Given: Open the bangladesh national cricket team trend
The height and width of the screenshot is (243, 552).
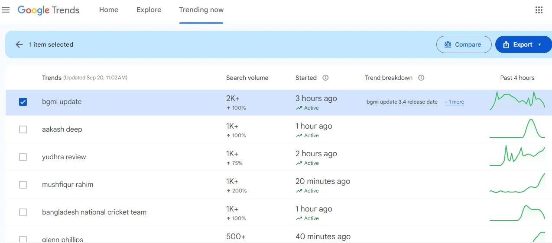Looking at the screenshot, I should coord(94,212).
